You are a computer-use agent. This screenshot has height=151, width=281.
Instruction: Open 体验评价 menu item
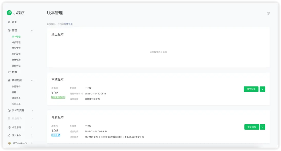click(x=16, y=87)
